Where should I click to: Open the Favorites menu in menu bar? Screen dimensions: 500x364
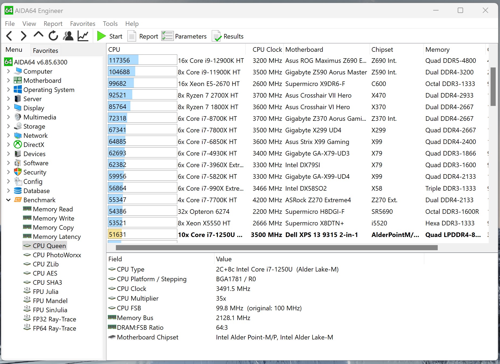pyautogui.click(x=83, y=23)
